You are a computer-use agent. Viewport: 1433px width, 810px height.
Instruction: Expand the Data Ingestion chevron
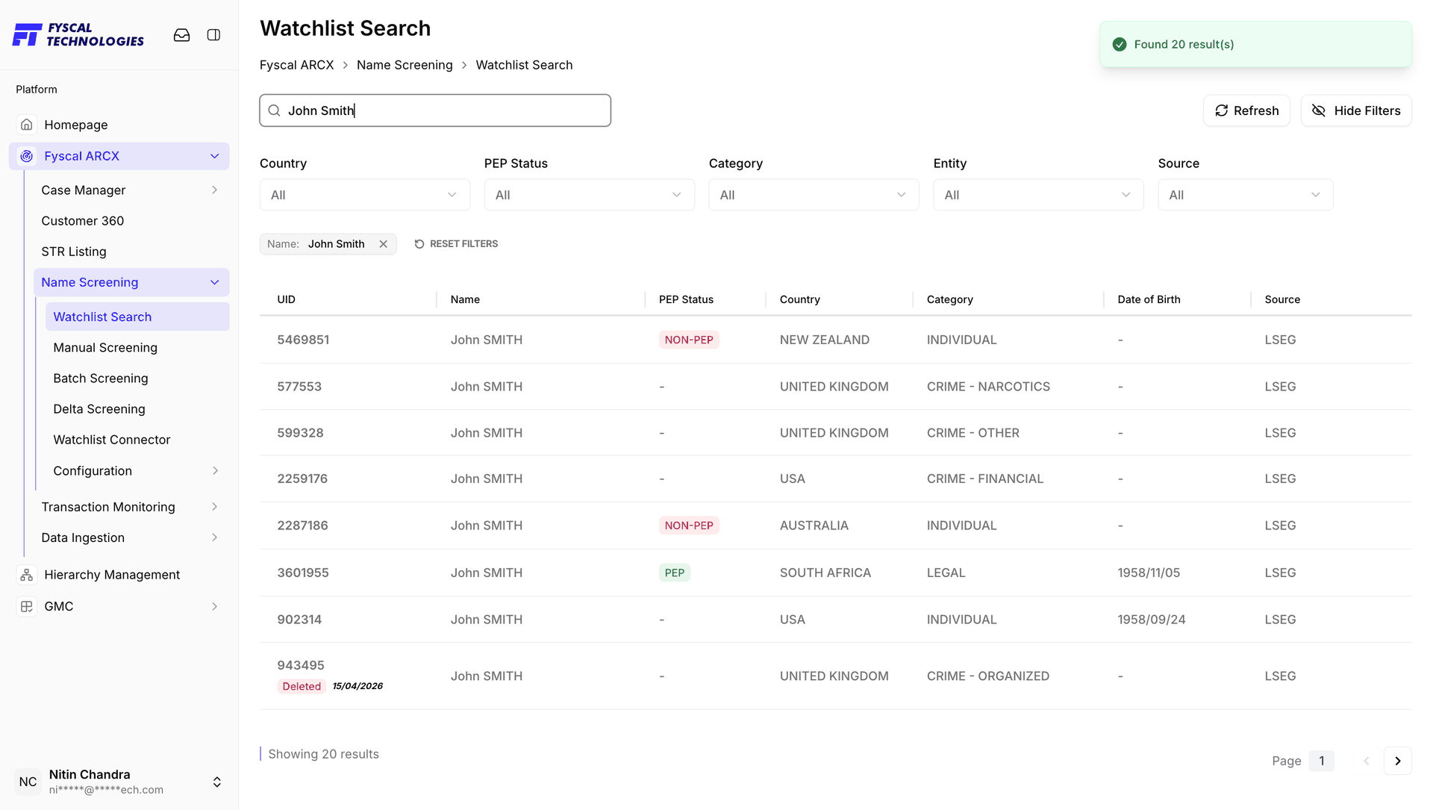click(215, 538)
